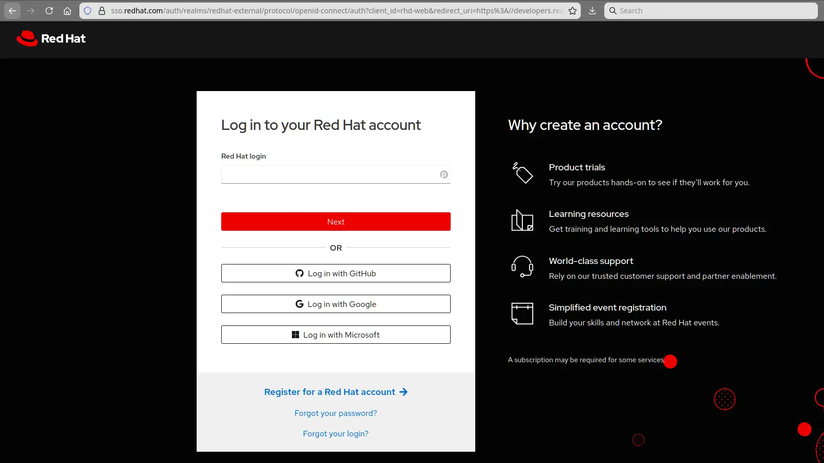This screenshot has height=463, width=824.
Task: Open the browser downloads panel
Action: [593, 11]
